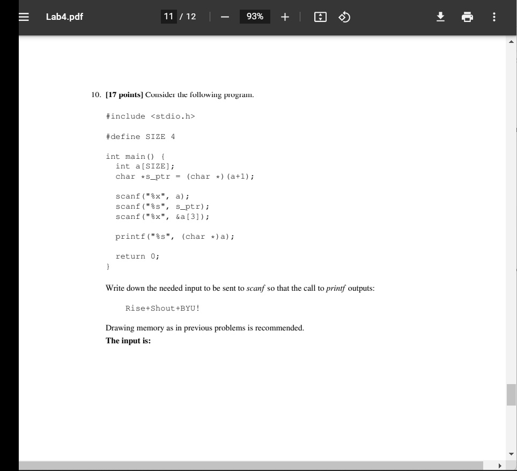This screenshot has width=517, height=471.
Task: Click the vertical scrollbar up arrow
Action: (x=511, y=41)
